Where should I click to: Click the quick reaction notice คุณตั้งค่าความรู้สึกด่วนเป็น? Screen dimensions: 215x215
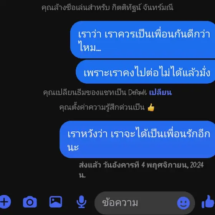[102, 107]
